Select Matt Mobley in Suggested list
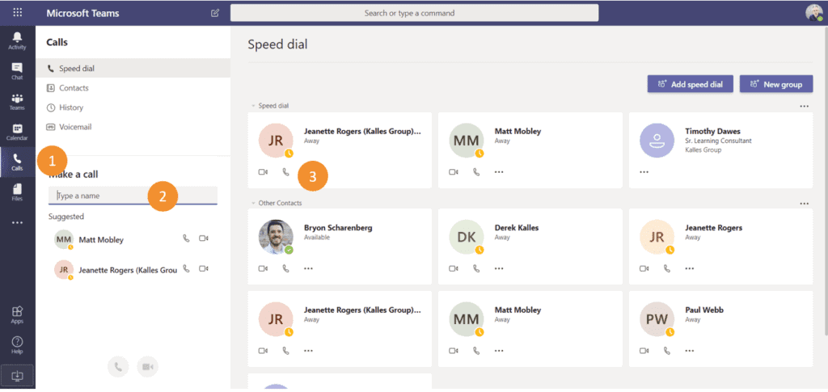 (101, 239)
